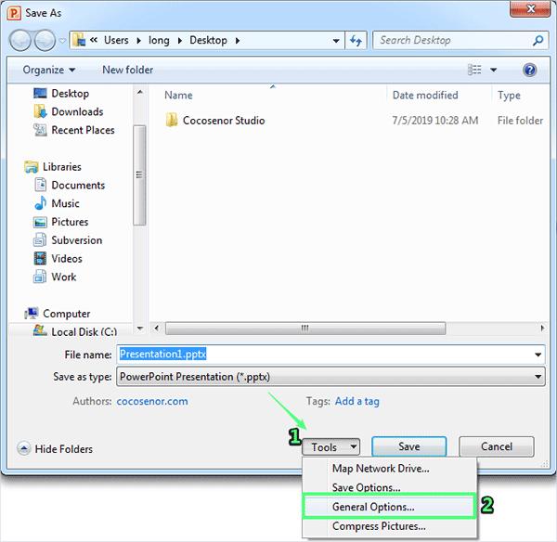Open the Save as type combo box
This screenshot has width=557, height=542.
(330, 377)
